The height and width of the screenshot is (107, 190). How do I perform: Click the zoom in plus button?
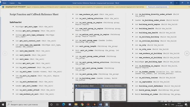tap(185, 101)
